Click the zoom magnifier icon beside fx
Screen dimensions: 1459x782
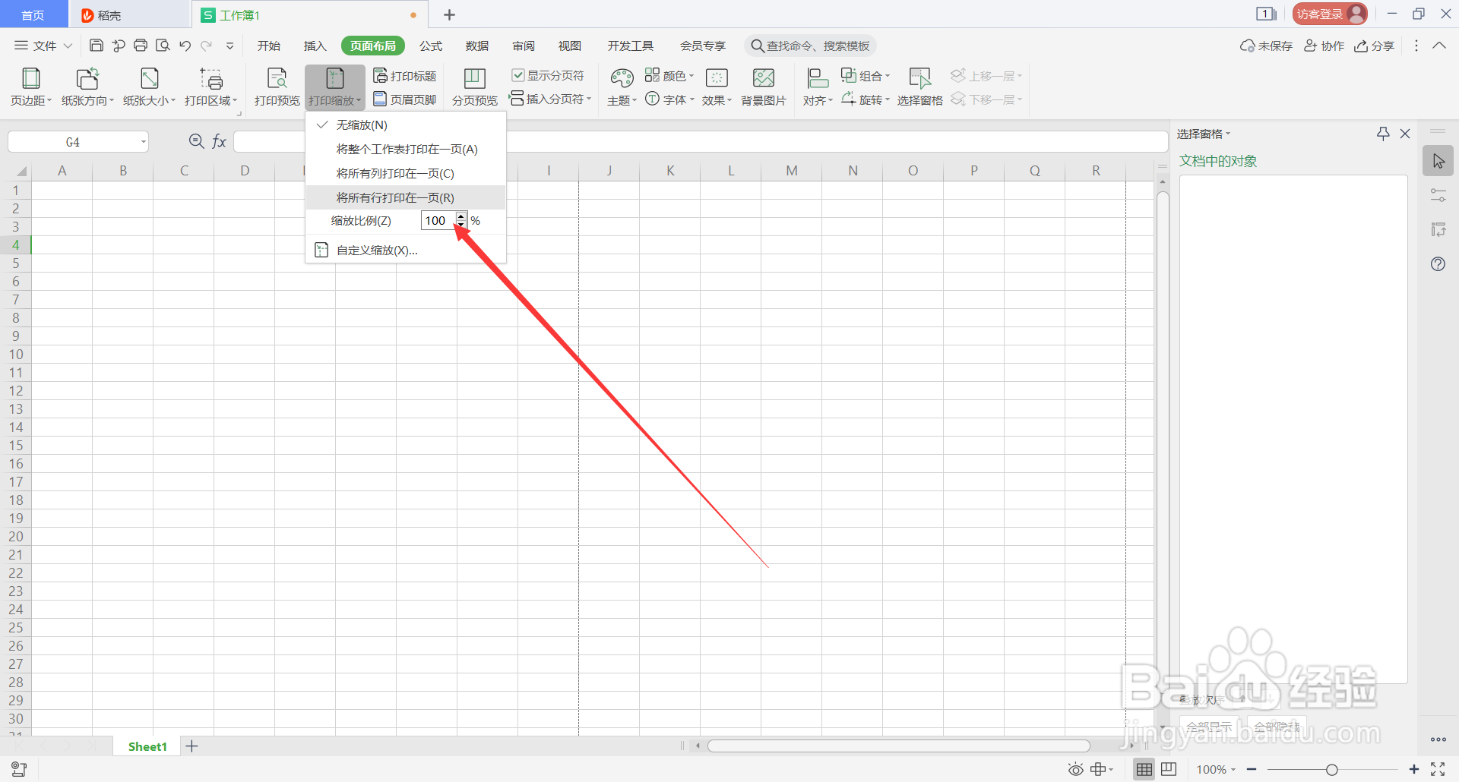click(x=196, y=141)
